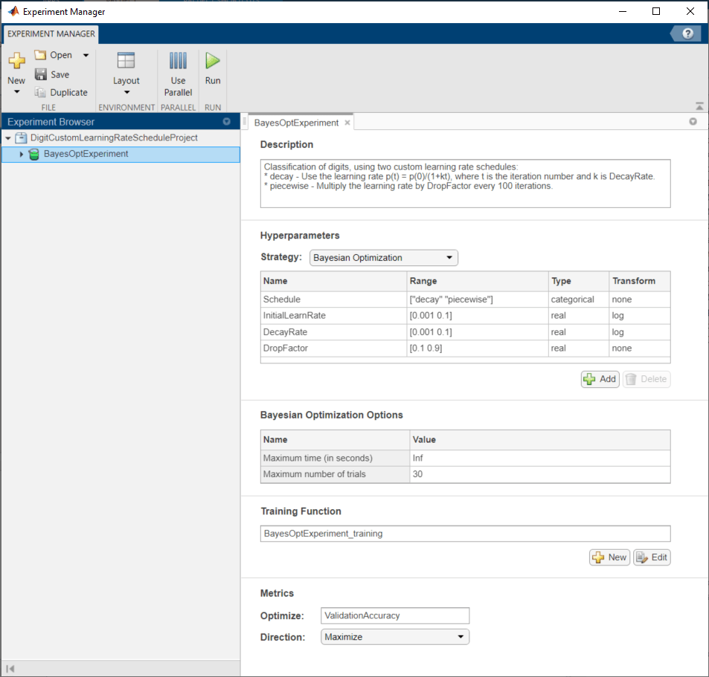Click the Training Function name field
709x677 pixels.
coord(465,534)
